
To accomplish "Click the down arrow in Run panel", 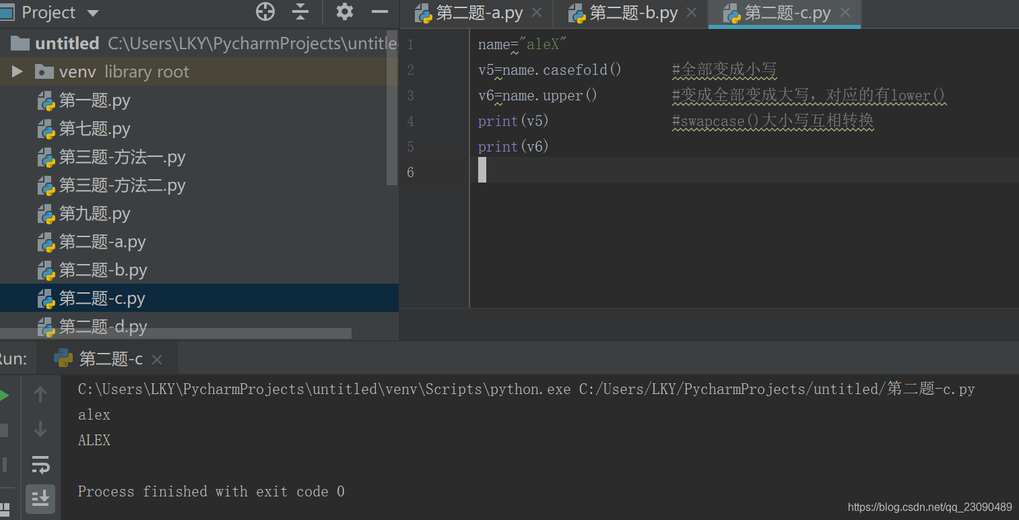I will [x=40, y=428].
